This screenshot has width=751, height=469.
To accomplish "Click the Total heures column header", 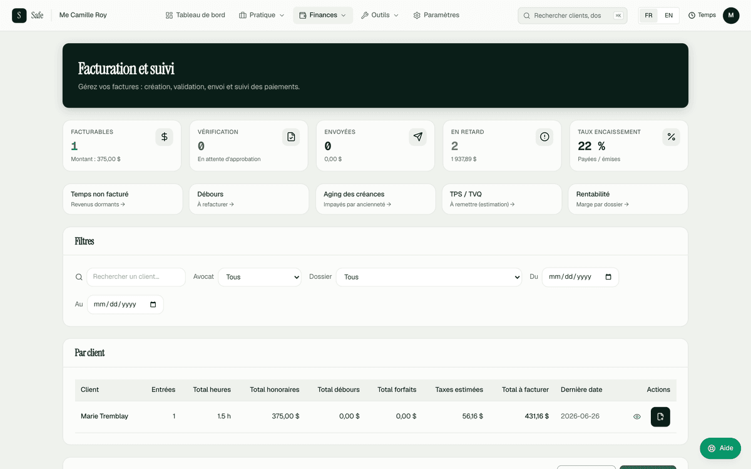I will [212, 390].
